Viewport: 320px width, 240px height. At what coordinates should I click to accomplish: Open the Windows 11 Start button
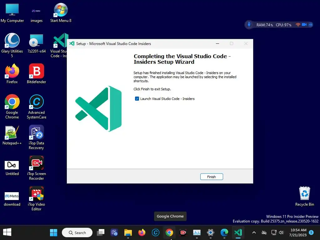click(x=54, y=232)
